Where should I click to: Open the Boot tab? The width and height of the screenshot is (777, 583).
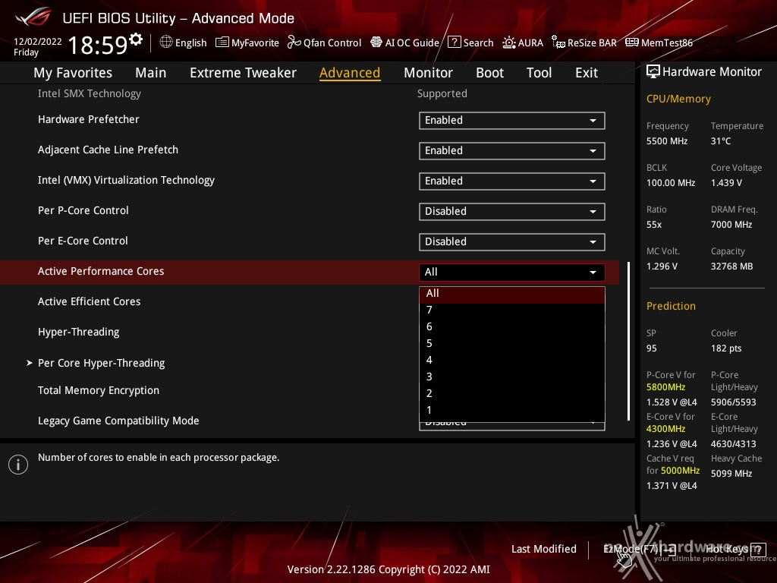489,73
